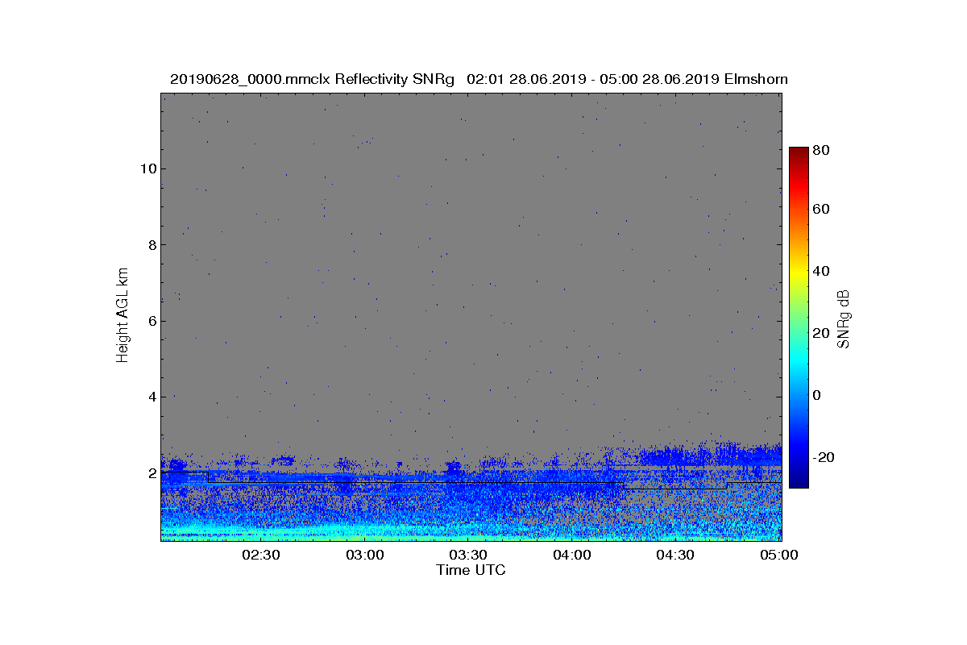Click the colorbar value label 40
The width and height of the screenshot is (967, 645).
click(x=822, y=271)
